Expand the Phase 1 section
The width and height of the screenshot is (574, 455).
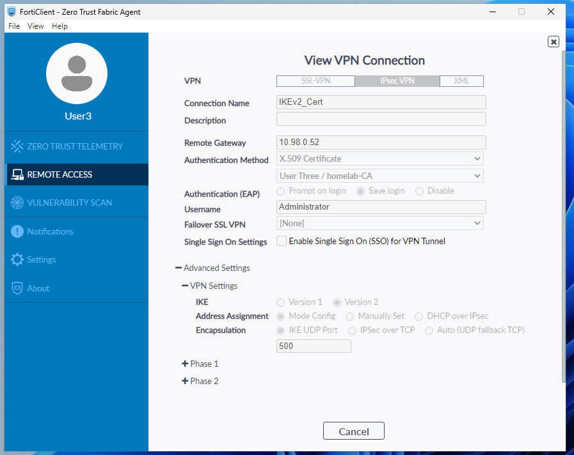(x=200, y=364)
